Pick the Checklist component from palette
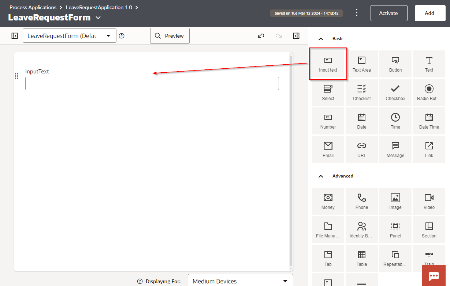Viewport: 450px width, 286px height. (361, 93)
